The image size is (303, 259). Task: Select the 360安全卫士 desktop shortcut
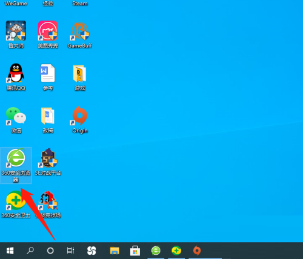tap(16, 205)
